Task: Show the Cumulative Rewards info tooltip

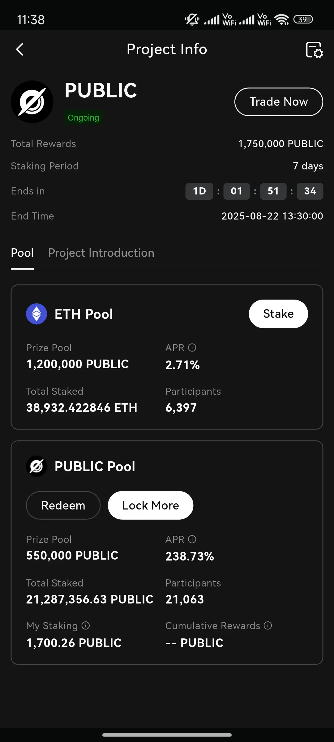Action: point(268,626)
